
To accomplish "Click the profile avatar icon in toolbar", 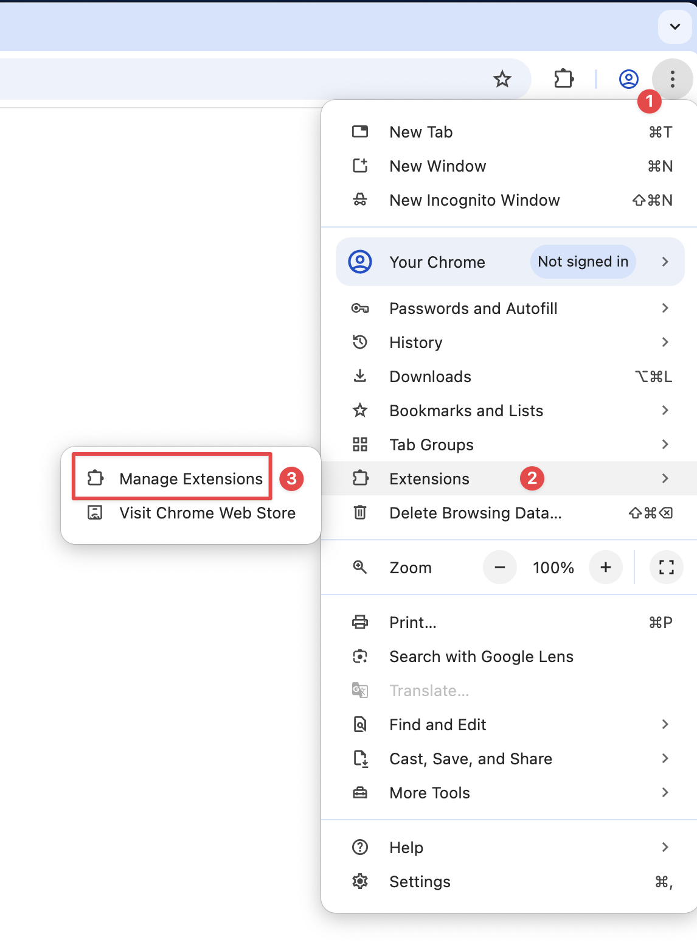I will 628,79.
